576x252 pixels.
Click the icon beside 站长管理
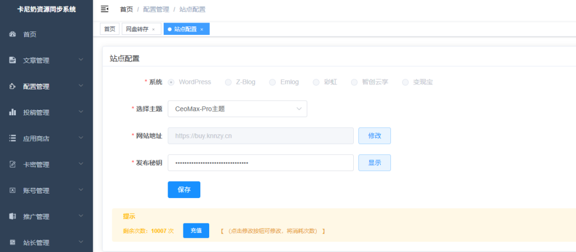pos(12,242)
